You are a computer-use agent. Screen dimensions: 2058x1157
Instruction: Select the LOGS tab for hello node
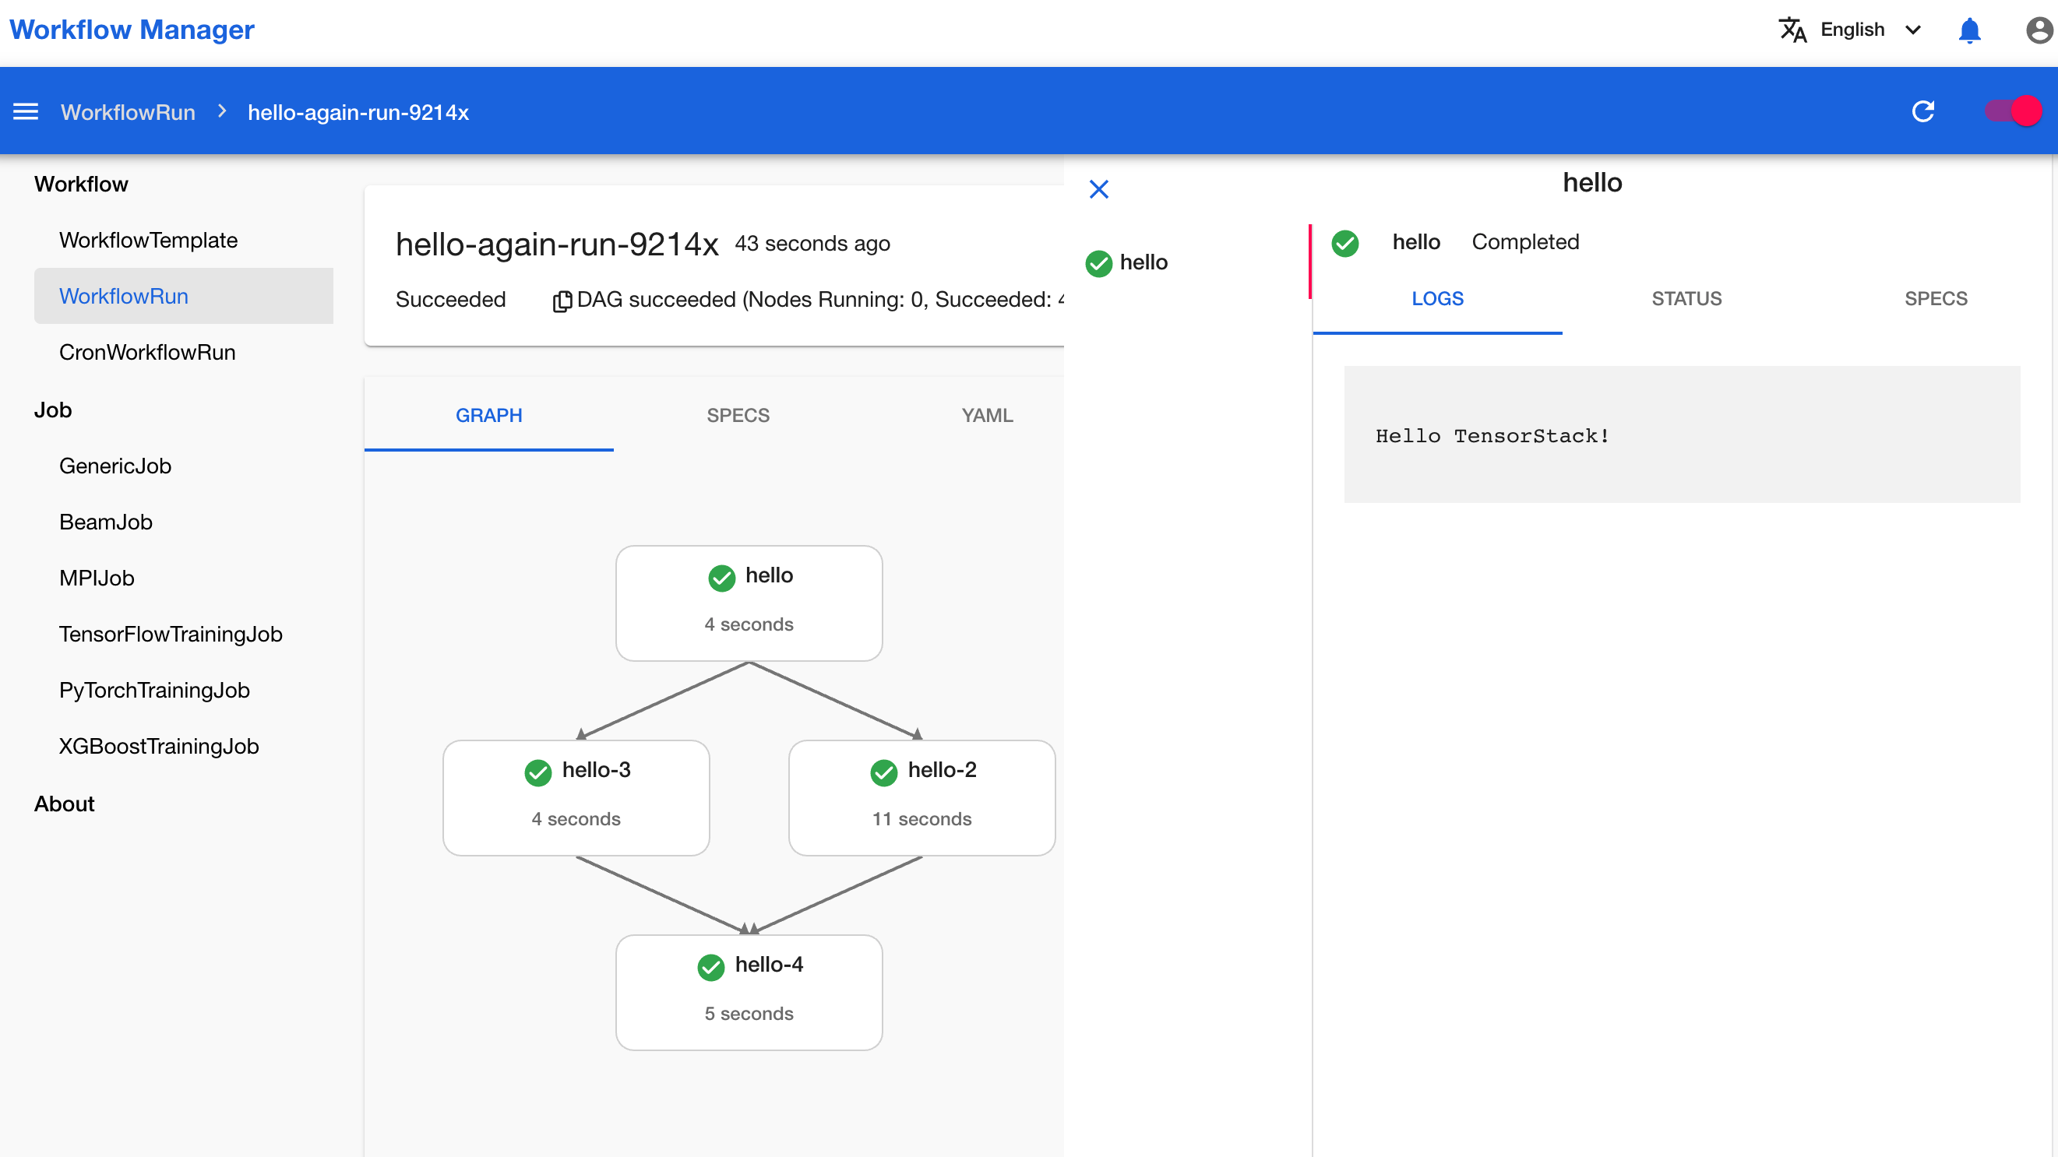[x=1437, y=298]
